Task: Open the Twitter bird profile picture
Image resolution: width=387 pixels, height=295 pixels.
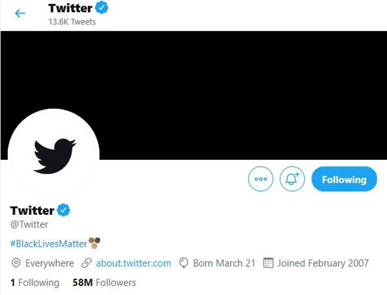Action: coord(54,155)
